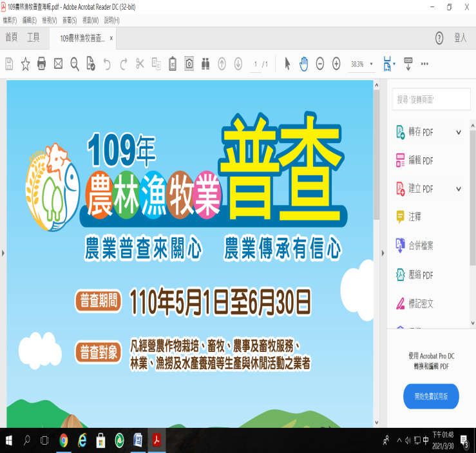Image resolution: width=476 pixels, height=453 pixels.
Task: Click 登入 to sign in
Action: tap(460, 38)
